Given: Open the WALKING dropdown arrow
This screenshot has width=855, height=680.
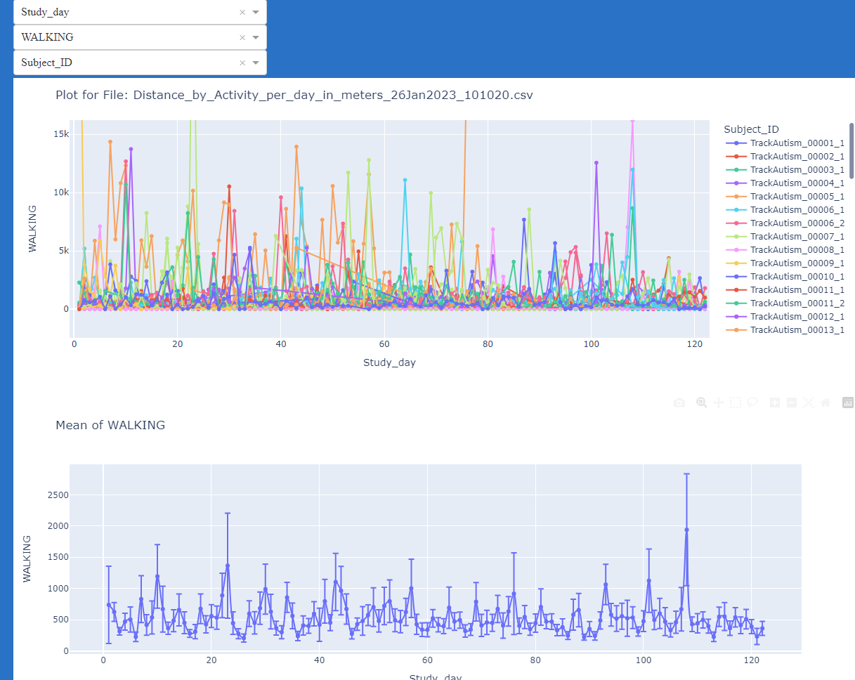Looking at the screenshot, I should click(x=256, y=37).
